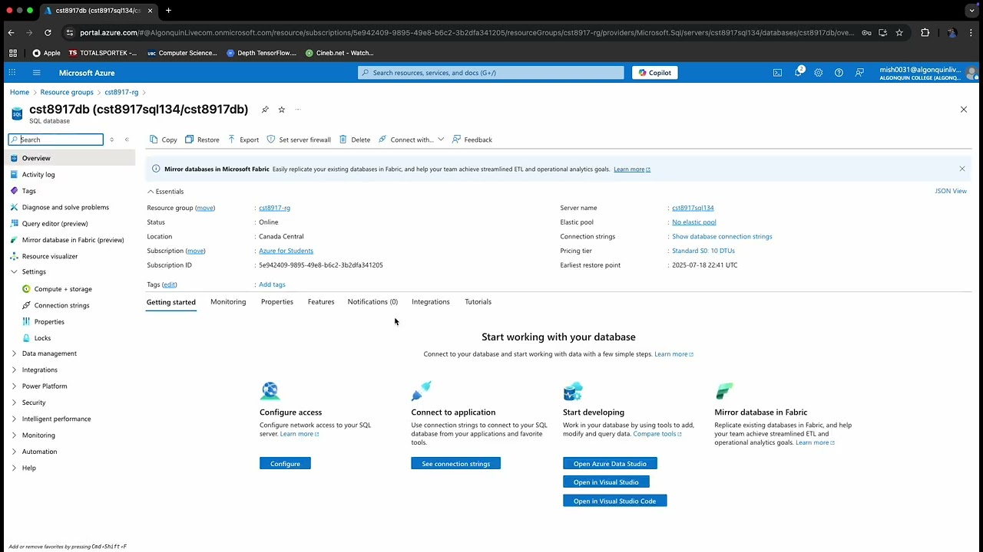983x552 pixels.
Task: Close the cst8917db blade
Action: [964, 110]
